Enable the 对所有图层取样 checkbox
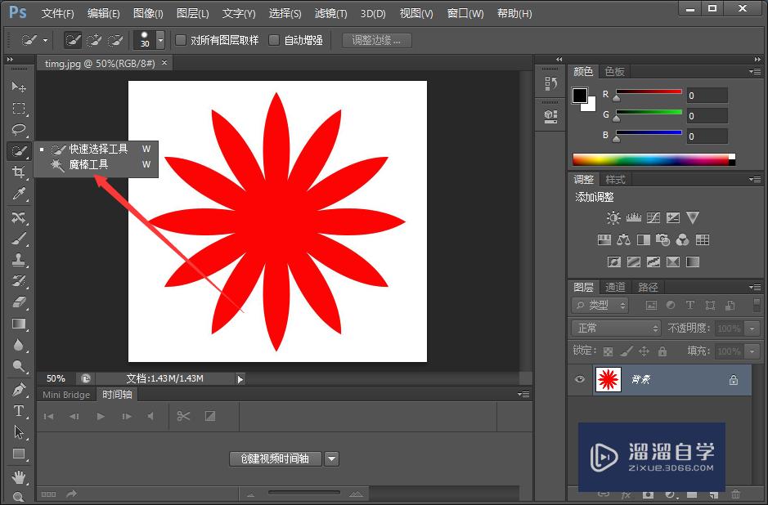The image size is (768, 505). click(x=181, y=39)
